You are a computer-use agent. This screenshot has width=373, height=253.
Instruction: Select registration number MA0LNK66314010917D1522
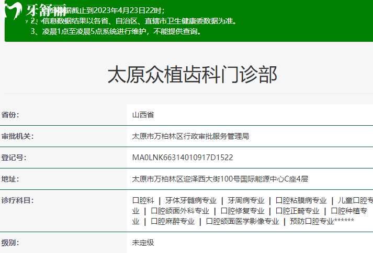183,158
